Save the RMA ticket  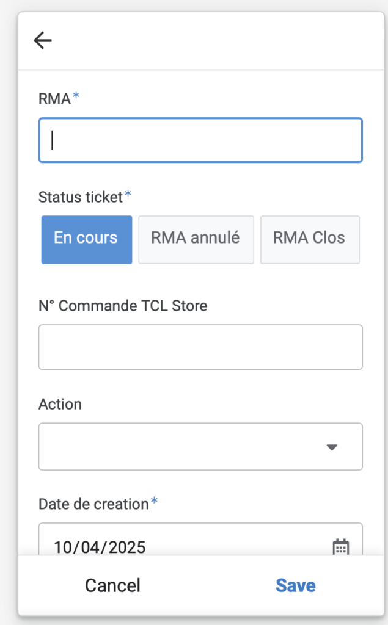coord(295,585)
